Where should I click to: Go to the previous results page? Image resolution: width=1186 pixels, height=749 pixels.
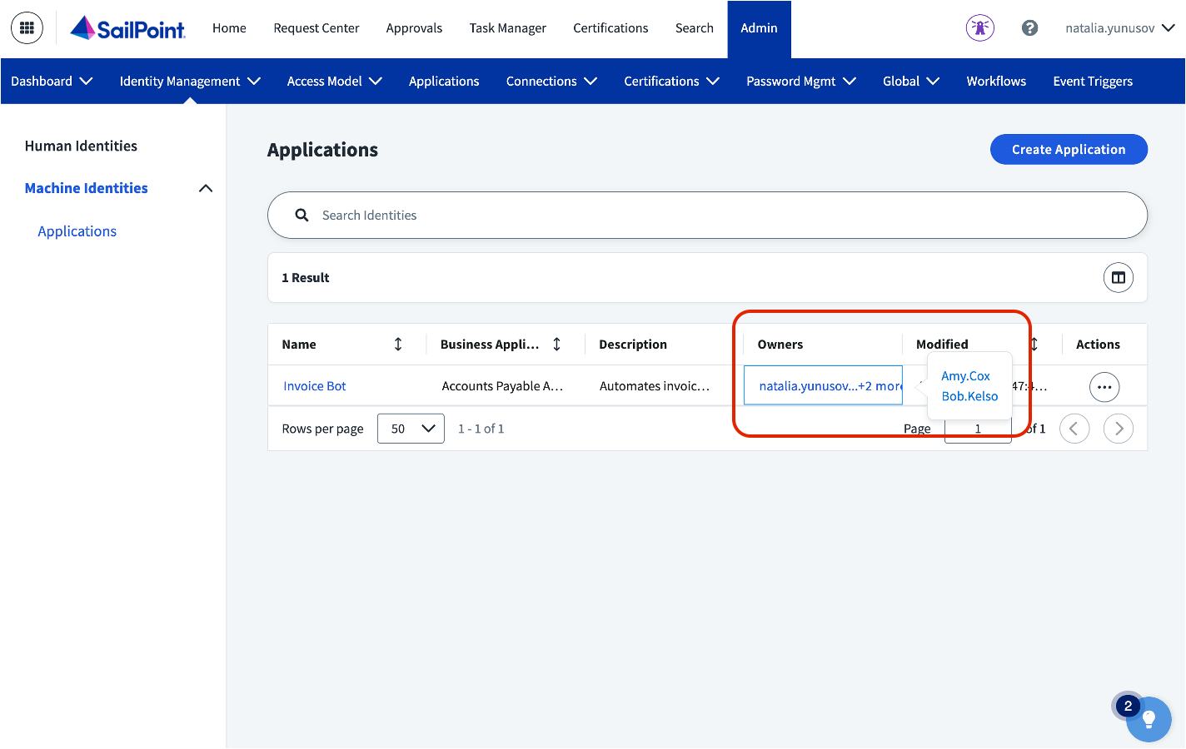tap(1074, 429)
